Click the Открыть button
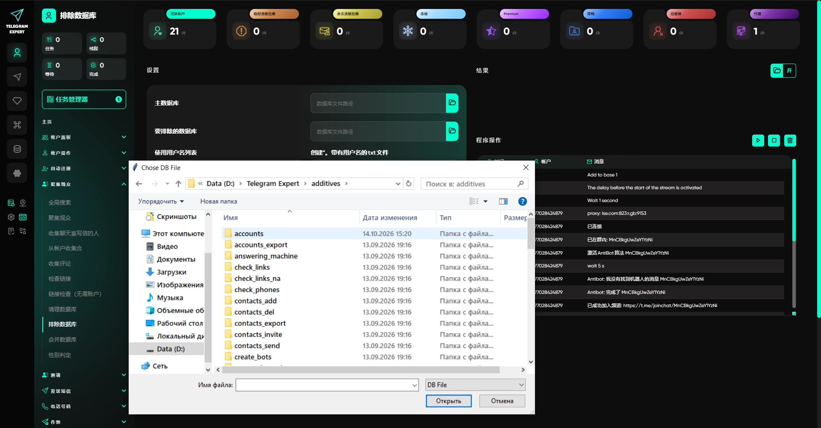The height and width of the screenshot is (428, 821). tap(449, 401)
